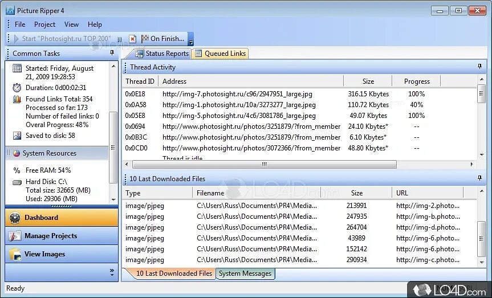Click the red X stop icon in toolbar
Screen dimensions: 492x298
(133, 39)
